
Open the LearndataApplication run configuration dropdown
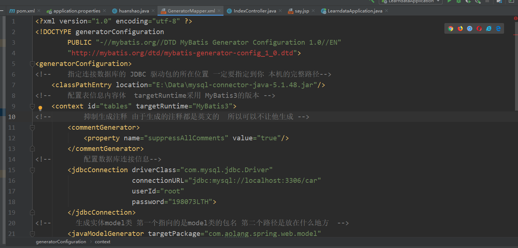point(410,1)
